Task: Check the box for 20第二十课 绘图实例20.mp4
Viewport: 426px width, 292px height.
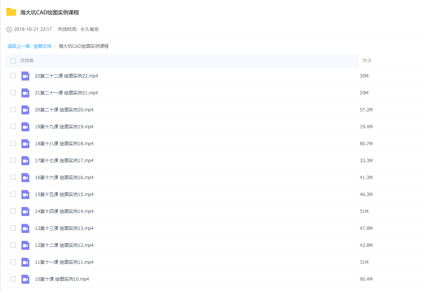Action: [x=13, y=109]
